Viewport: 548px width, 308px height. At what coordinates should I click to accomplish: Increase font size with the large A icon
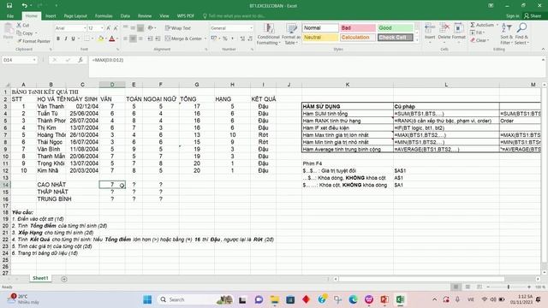tap(109, 28)
